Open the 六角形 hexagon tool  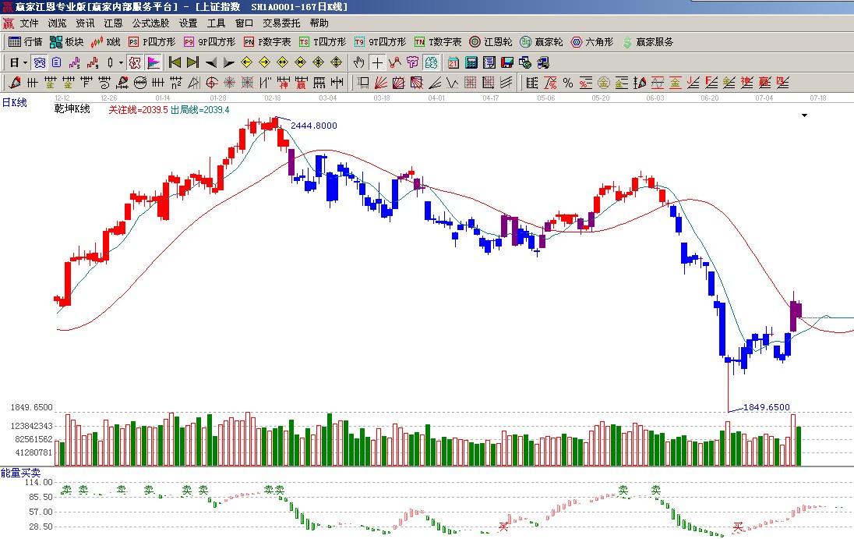tap(592, 42)
